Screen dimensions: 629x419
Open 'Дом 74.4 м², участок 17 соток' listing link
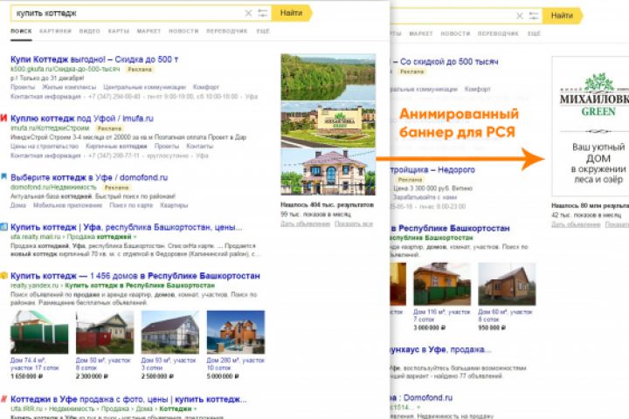(35, 364)
